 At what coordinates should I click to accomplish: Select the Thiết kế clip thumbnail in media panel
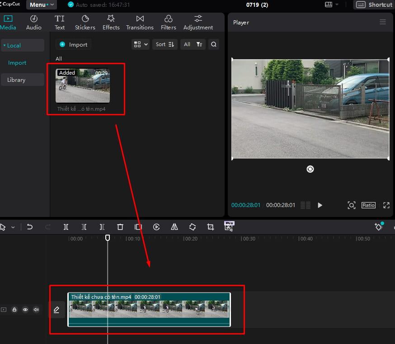point(83,85)
